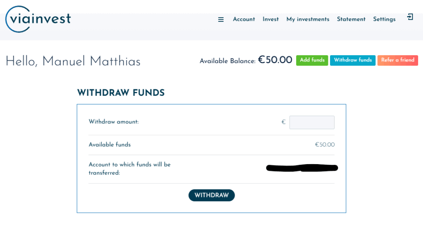Viewport: 423px width, 240px height.
Task: Click the euro symbol beside amount field
Action: coord(283,122)
